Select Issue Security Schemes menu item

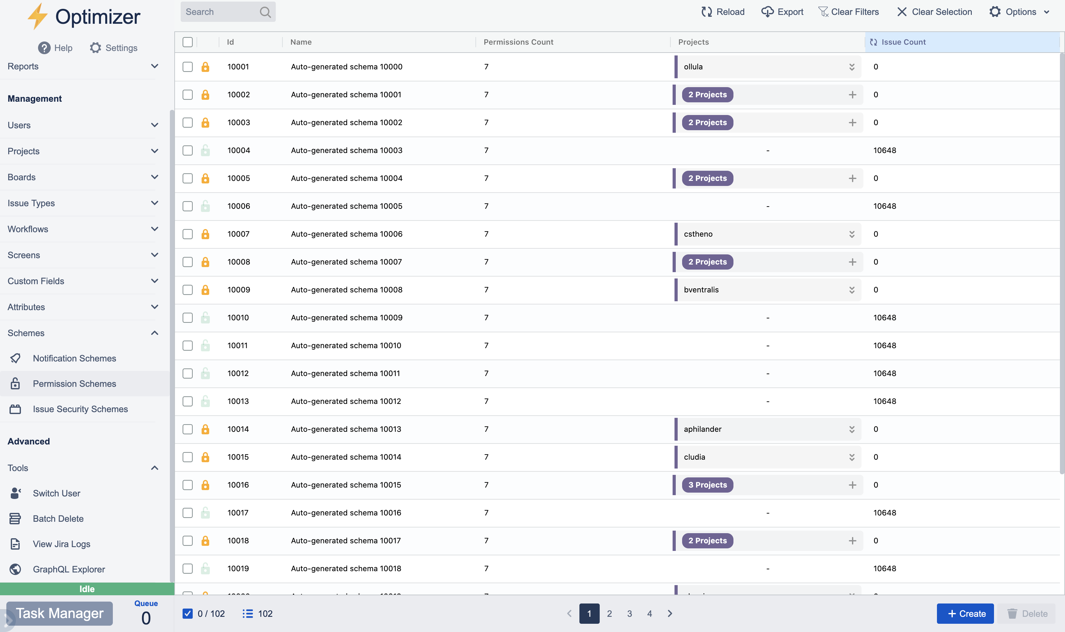pyautogui.click(x=80, y=409)
